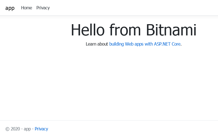Click the word Hello in heading
The width and height of the screenshot is (218, 137).
[88, 30]
